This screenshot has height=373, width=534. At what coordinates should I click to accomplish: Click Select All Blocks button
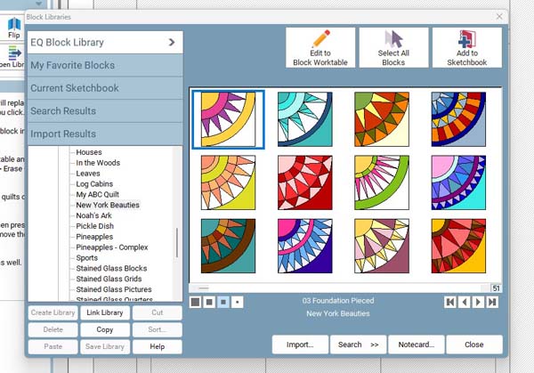click(x=393, y=48)
